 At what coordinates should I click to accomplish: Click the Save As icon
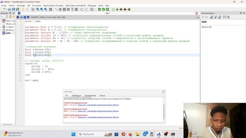[17, 9]
